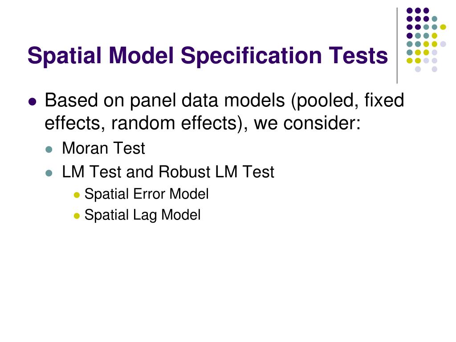Image resolution: width=456 pixels, height=342 pixels.
Task: Click the word "Specification" in the title
Action: [x=251, y=56]
